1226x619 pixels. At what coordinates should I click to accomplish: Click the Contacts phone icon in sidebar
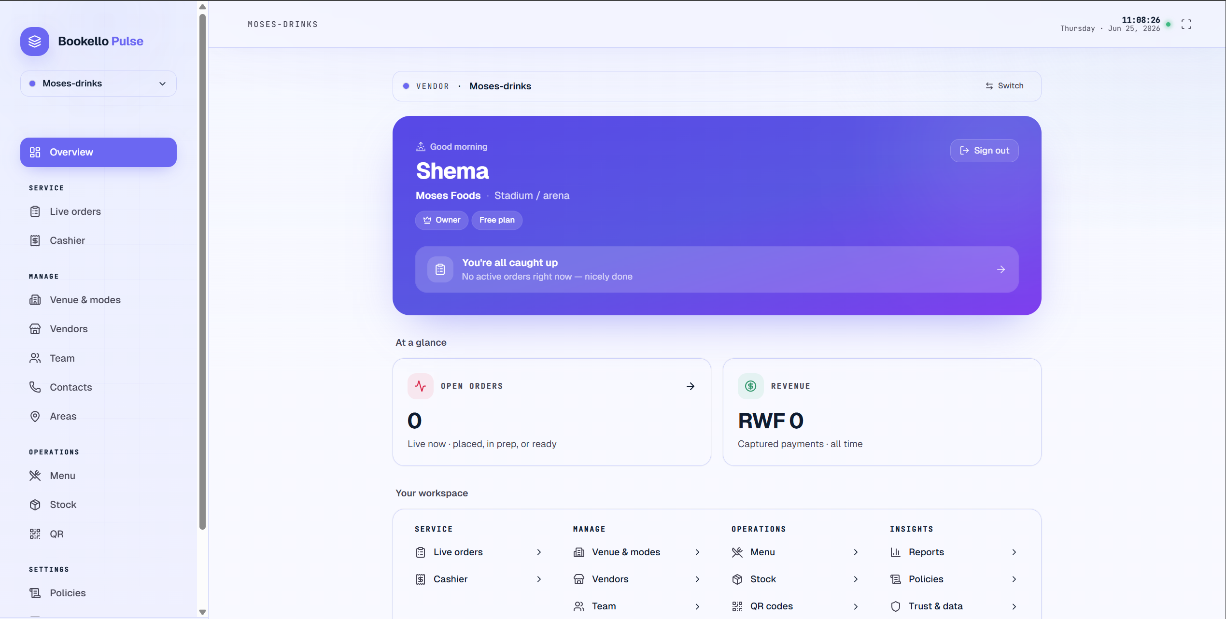[x=35, y=387]
